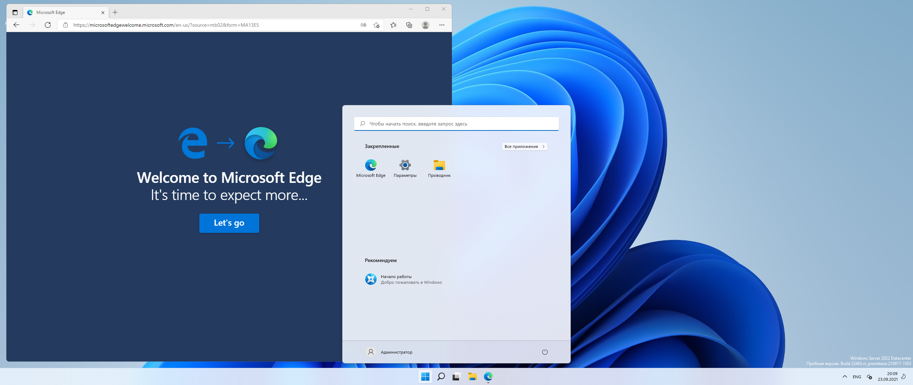Expand hidden system tray icons chevron

point(845,376)
